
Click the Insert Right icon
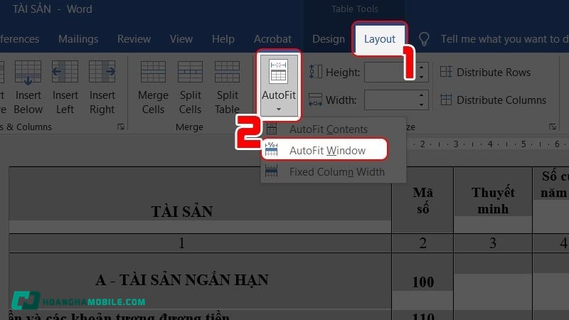click(x=102, y=72)
